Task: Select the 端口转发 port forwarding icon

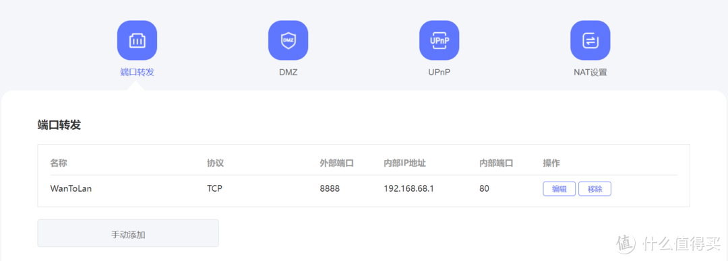Action: pos(137,40)
